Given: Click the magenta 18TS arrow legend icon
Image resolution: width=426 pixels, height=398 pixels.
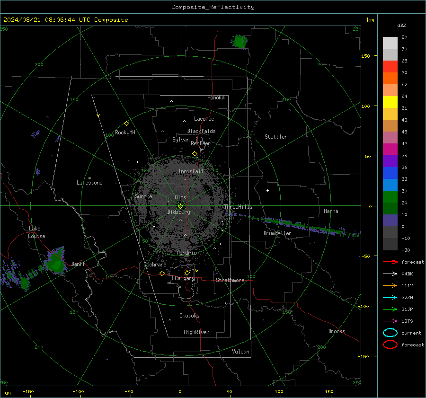Looking at the screenshot, I should (x=390, y=321).
